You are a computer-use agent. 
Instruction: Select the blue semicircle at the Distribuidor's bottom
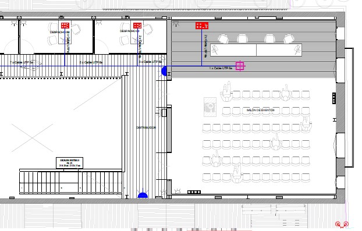(143, 196)
